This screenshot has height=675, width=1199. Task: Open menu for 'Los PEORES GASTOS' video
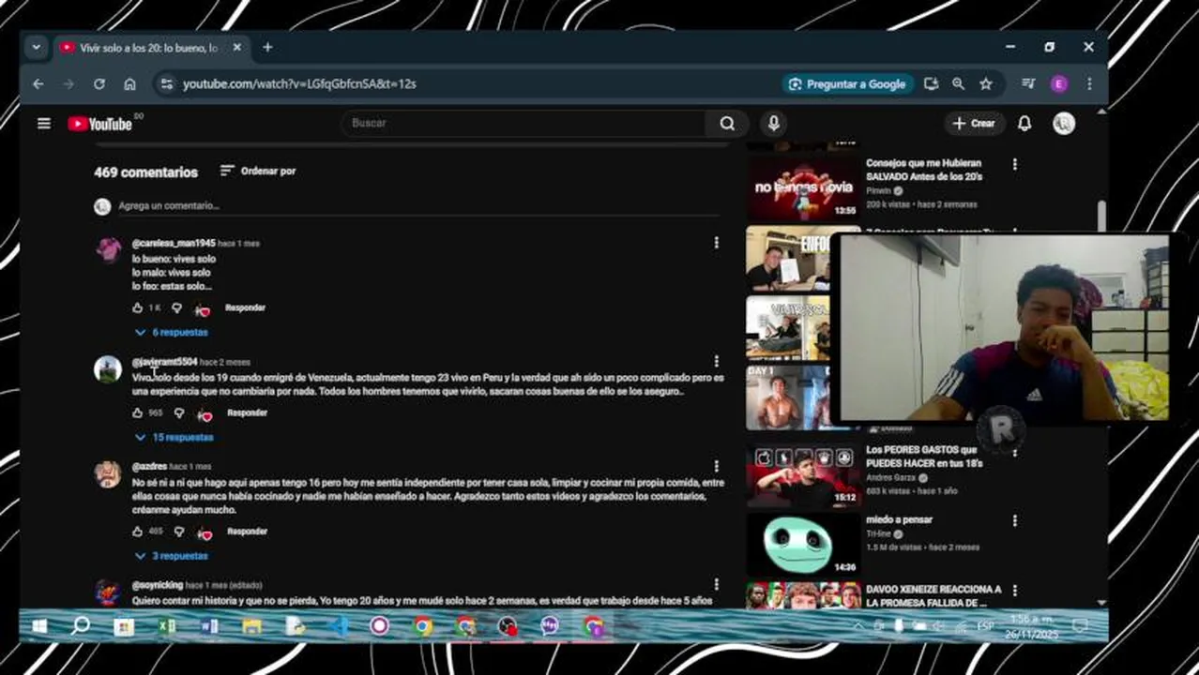(x=1014, y=451)
